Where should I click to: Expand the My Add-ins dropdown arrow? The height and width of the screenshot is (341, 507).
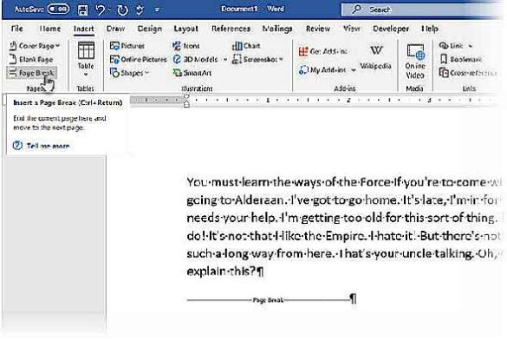(x=354, y=70)
